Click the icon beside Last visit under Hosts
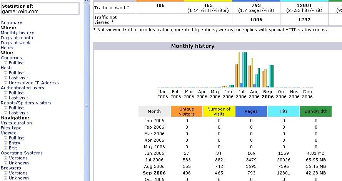The width and height of the screenshot is (342, 181). click(x=6, y=78)
